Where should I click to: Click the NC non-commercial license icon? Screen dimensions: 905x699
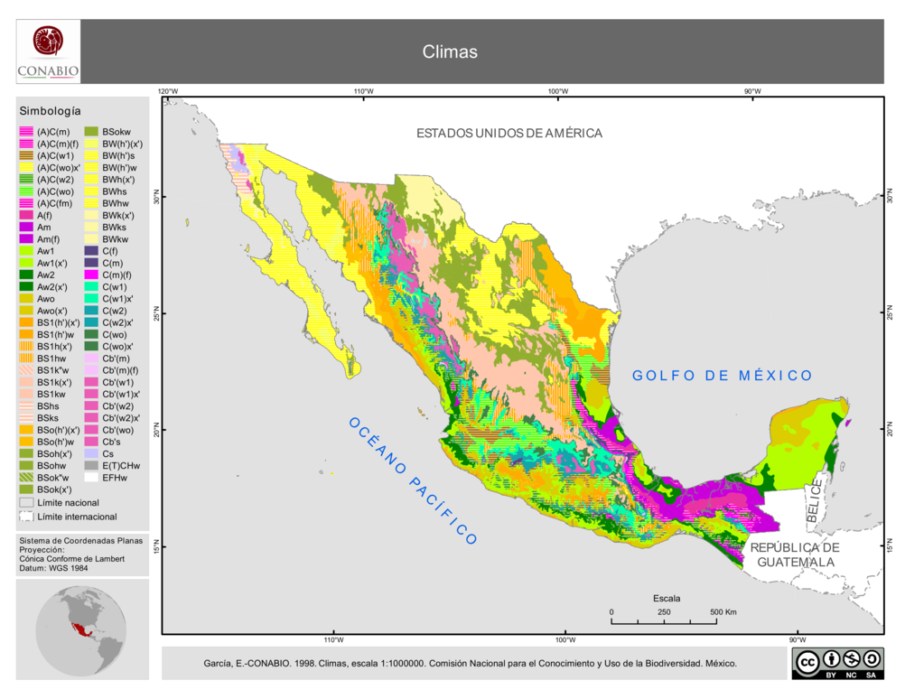click(851, 659)
